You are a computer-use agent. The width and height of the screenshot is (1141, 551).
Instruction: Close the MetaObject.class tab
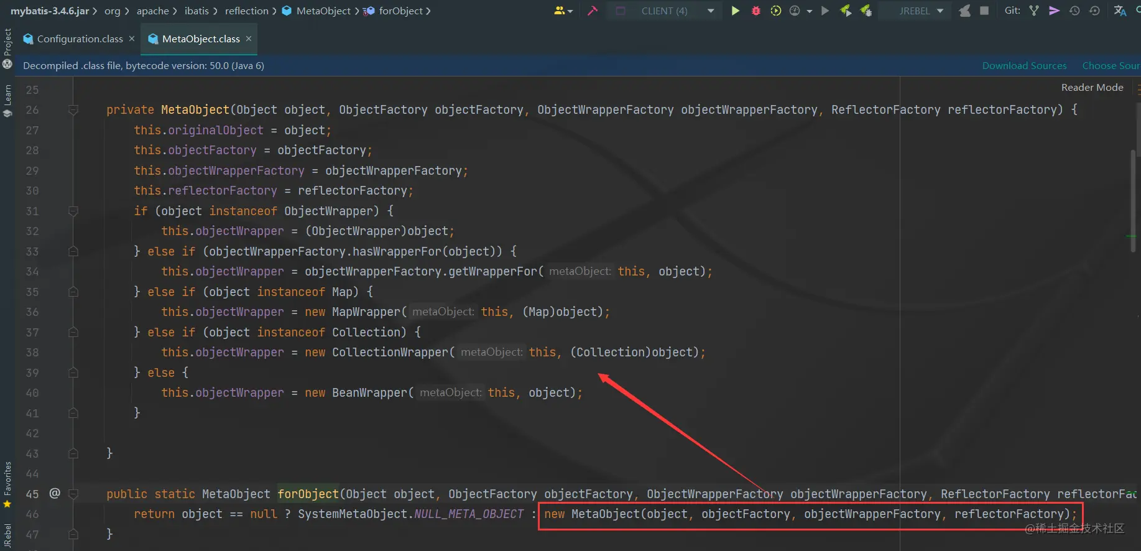249,39
